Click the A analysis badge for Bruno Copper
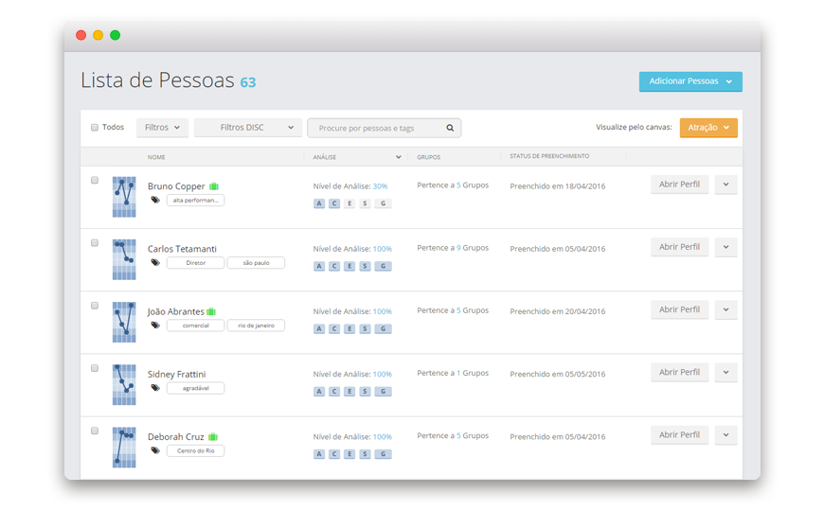 (x=319, y=203)
